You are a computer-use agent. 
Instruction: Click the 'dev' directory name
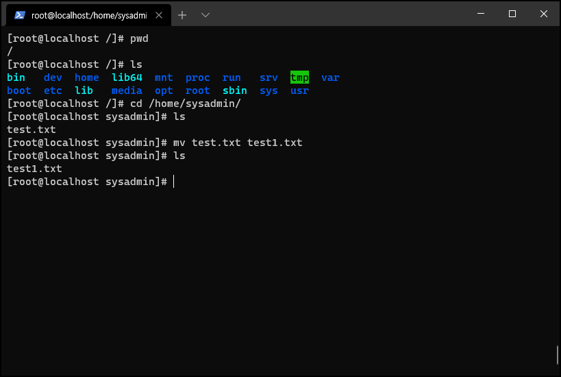coord(53,77)
